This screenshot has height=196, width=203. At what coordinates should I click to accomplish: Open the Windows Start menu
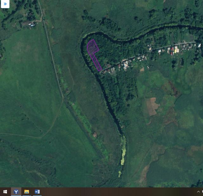click(x=5, y=192)
